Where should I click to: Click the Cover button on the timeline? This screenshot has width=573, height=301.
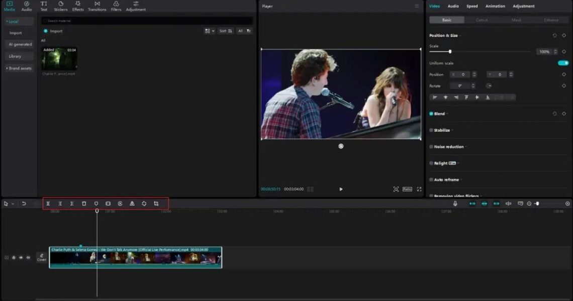click(x=41, y=258)
